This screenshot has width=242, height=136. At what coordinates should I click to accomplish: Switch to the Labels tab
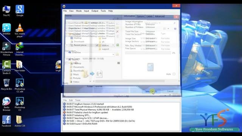tap(149, 16)
